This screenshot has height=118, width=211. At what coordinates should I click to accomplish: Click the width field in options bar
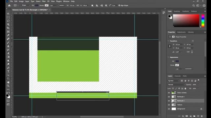pos(72,6)
